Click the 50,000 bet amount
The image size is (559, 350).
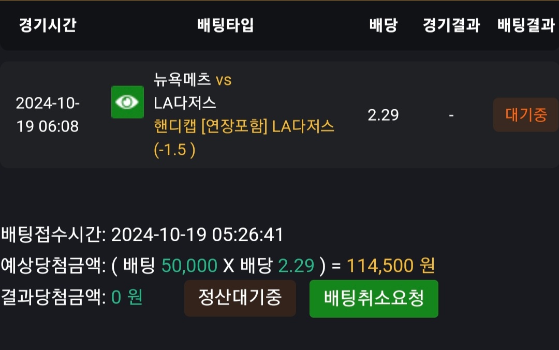point(189,266)
